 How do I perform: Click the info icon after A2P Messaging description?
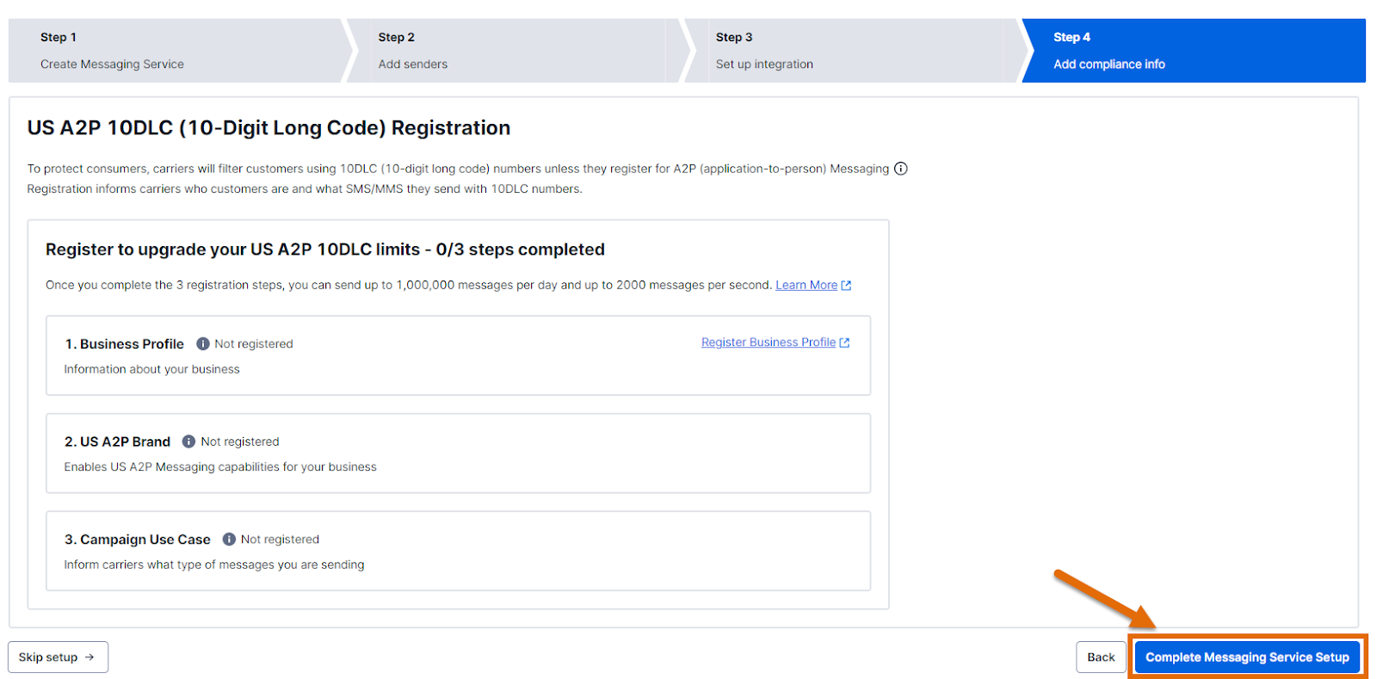tap(900, 169)
